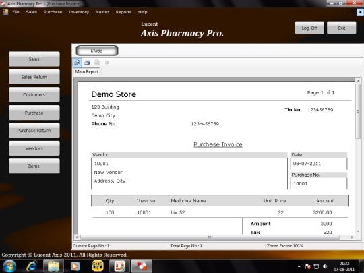Image resolution: width=364 pixels, height=273 pixels.
Task: Open Sales Return from the sidebar
Action: (x=34, y=77)
